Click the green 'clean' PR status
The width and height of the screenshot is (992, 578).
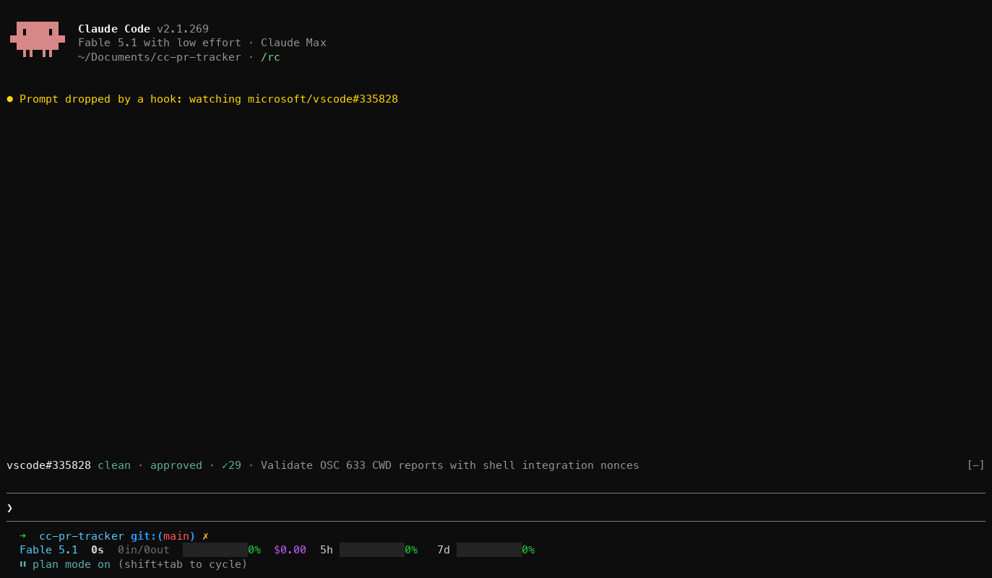[x=114, y=465]
